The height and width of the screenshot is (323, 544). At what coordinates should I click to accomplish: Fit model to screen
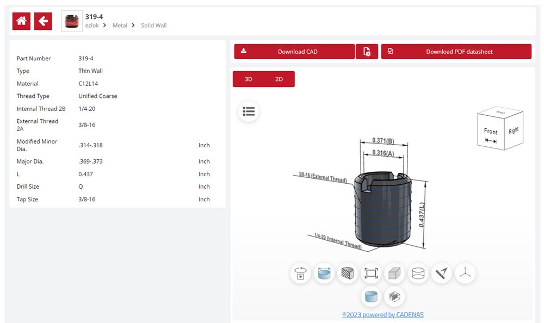click(x=371, y=273)
